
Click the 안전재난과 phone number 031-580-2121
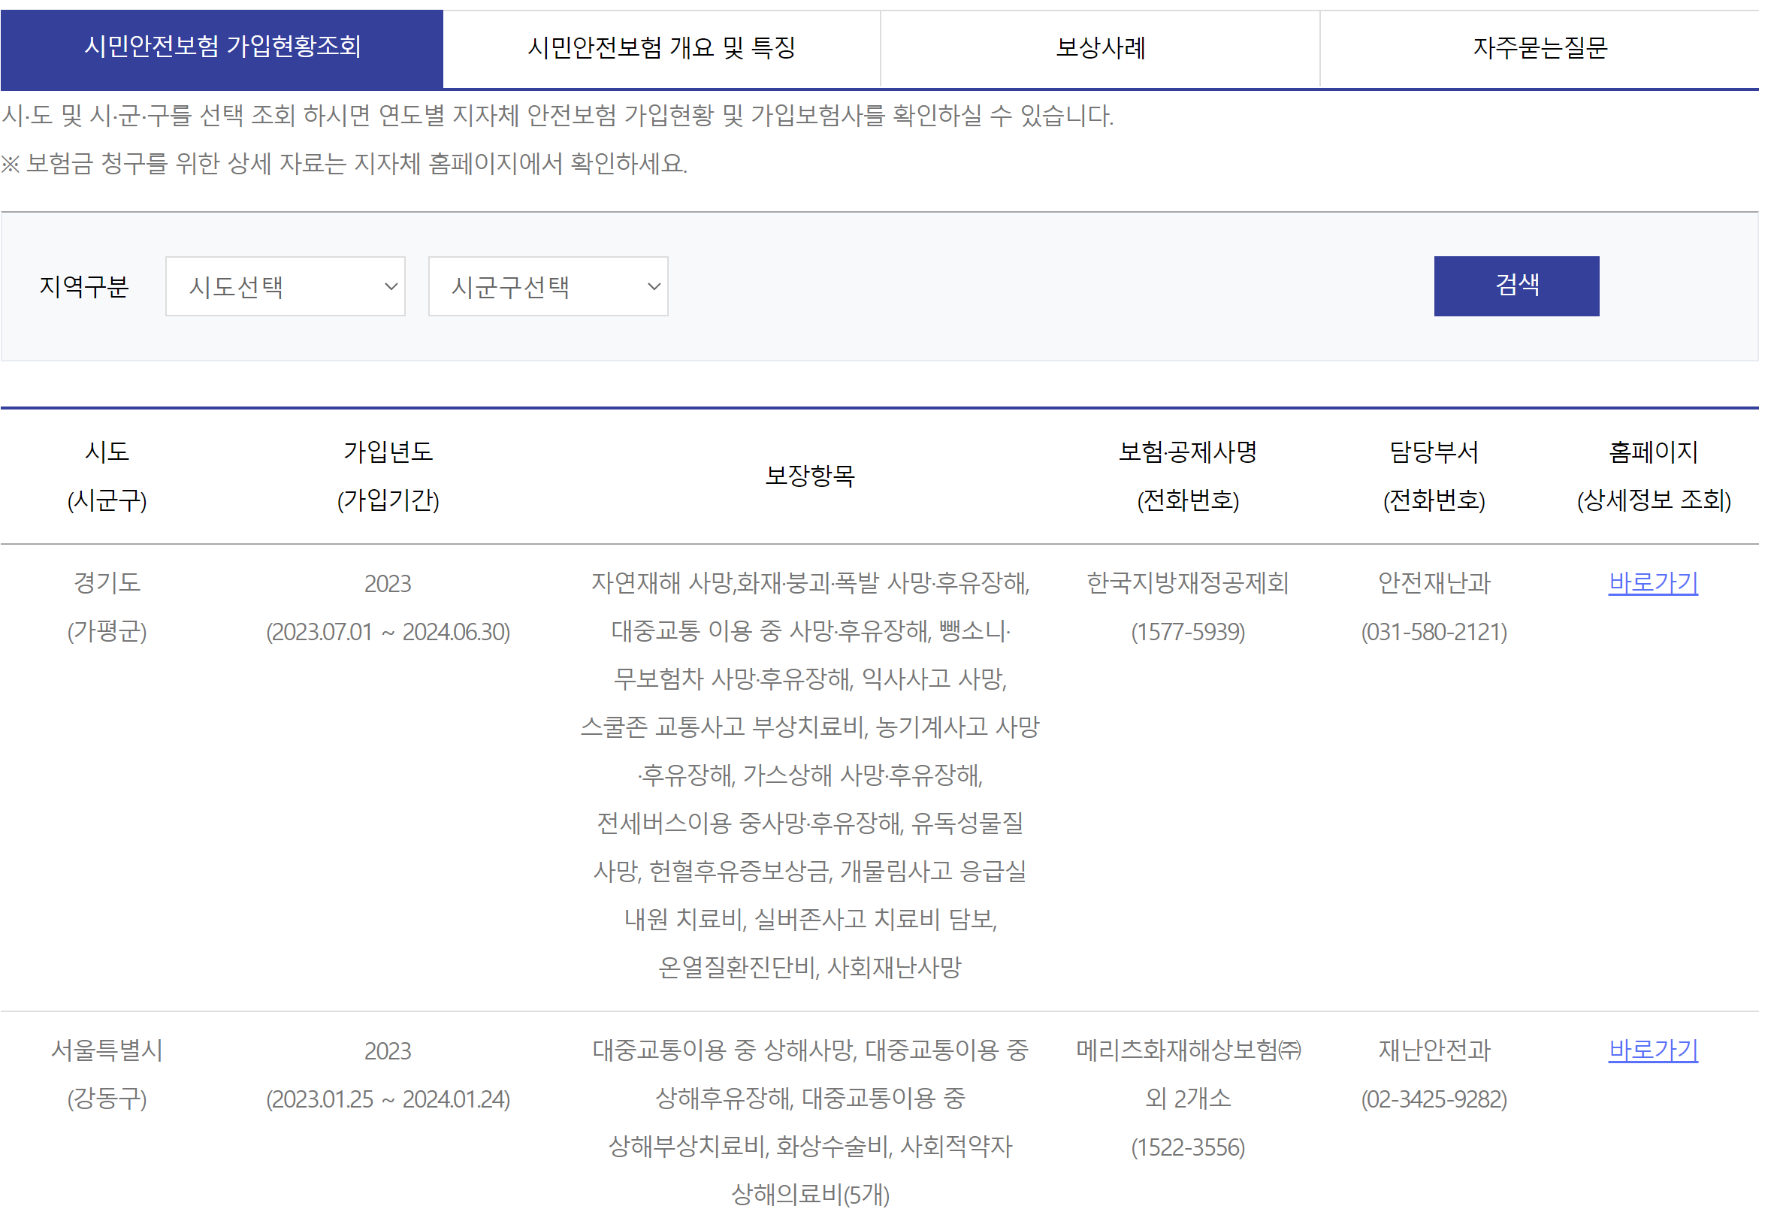1434,632
